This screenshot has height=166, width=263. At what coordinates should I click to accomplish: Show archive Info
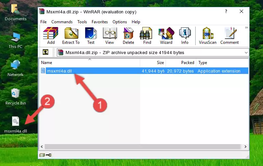point(185,36)
